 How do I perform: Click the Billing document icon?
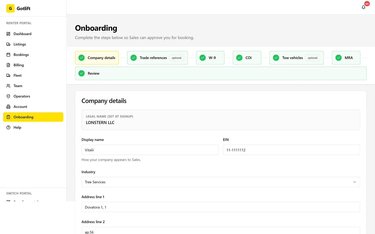pos(8,65)
